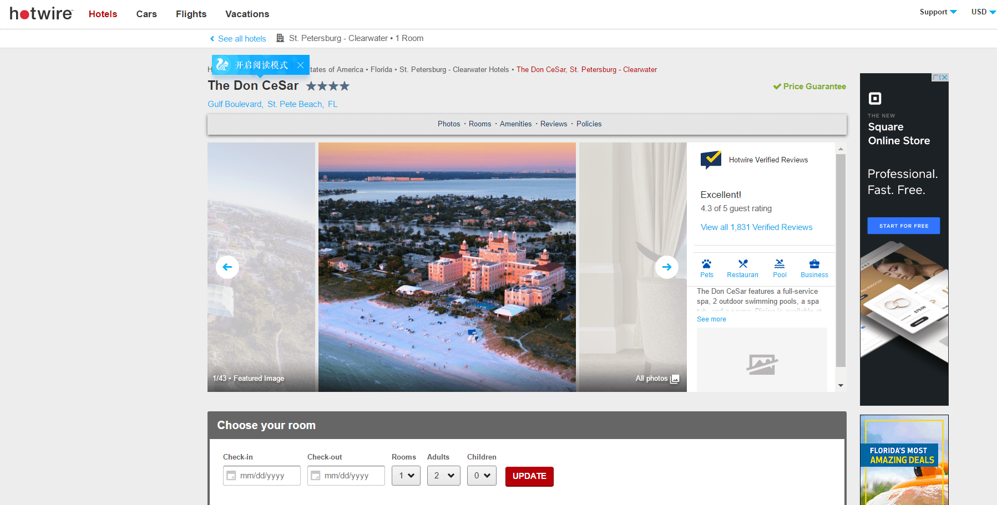The height and width of the screenshot is (505, 997).
Task: Click the Pool amenity icon
Action: click(780, 264)
